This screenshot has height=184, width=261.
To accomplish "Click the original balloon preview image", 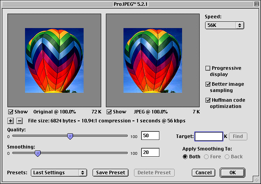I will [x=54, y=60].
